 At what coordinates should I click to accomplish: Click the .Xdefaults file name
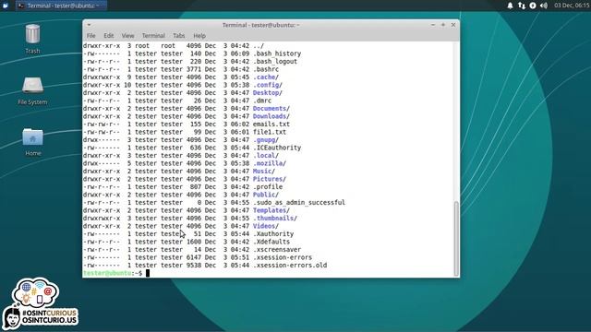click(x=271, y=242)
